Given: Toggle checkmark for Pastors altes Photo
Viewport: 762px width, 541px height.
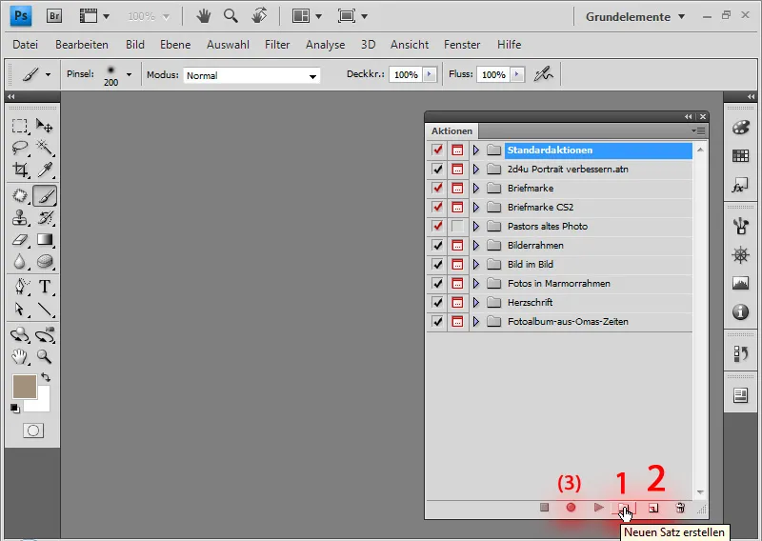Looking at the screenshot, I should click(437, 226).
